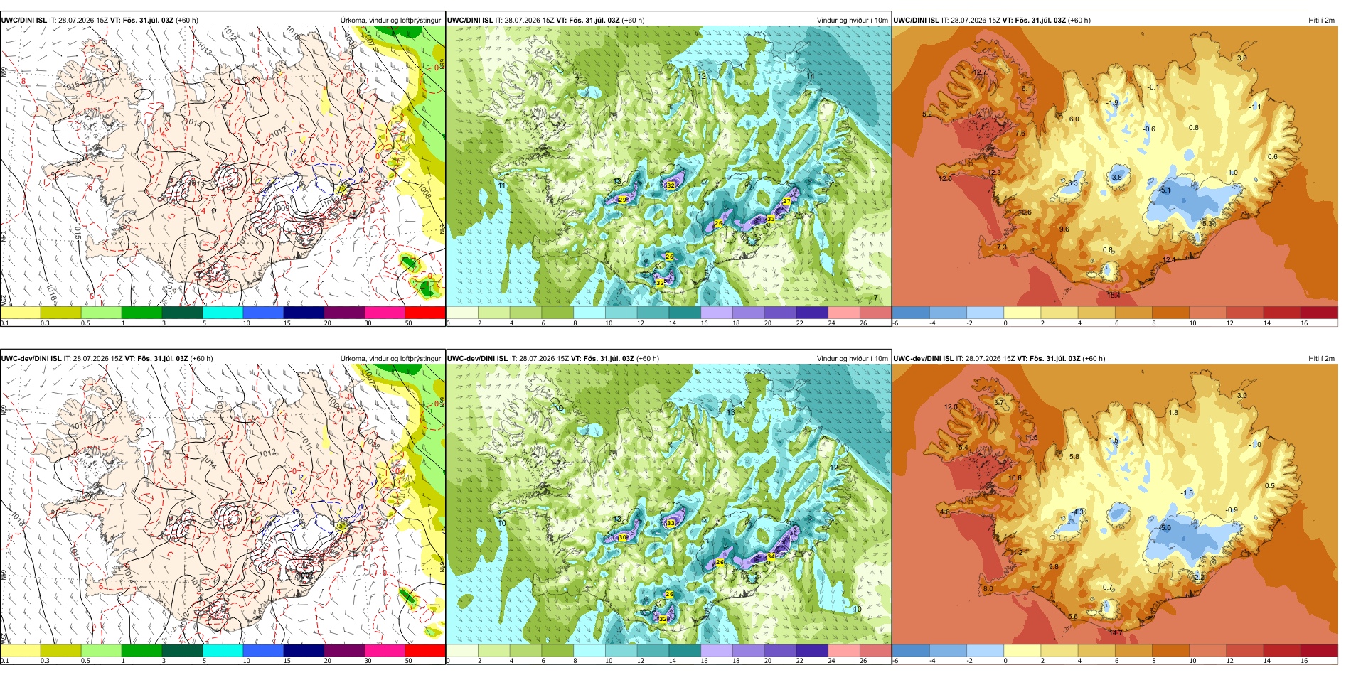This screenshot has width=1351, height=675.
Task: Click the dark purple 22 swatch in UWC-dev wind legend
Action: [812, 650]
